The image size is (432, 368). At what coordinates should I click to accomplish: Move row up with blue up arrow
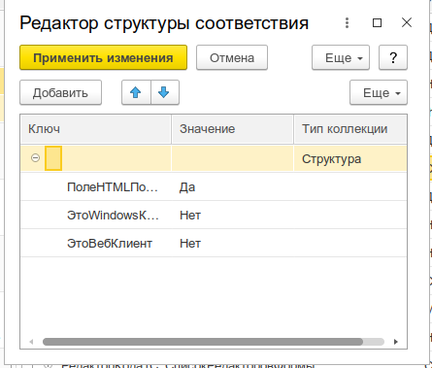click(136, 92)
